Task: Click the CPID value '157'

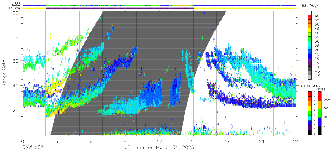Action: 159,3
